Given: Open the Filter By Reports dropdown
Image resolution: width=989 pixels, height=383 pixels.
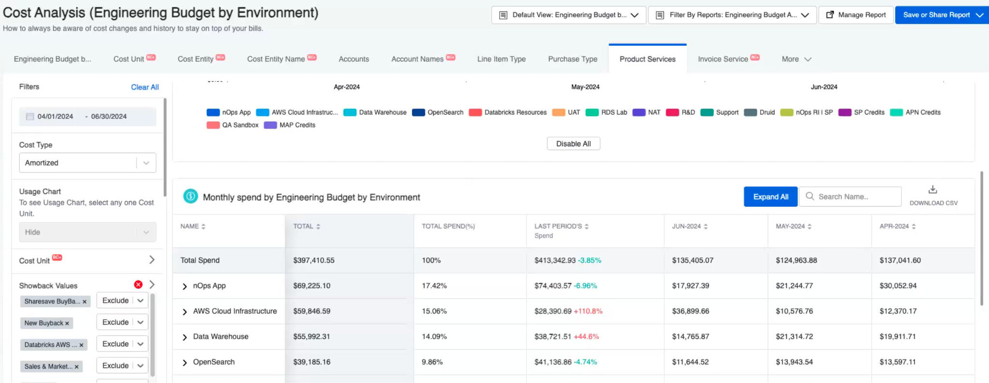Looking at the screenshot, I should coord(732,15).
